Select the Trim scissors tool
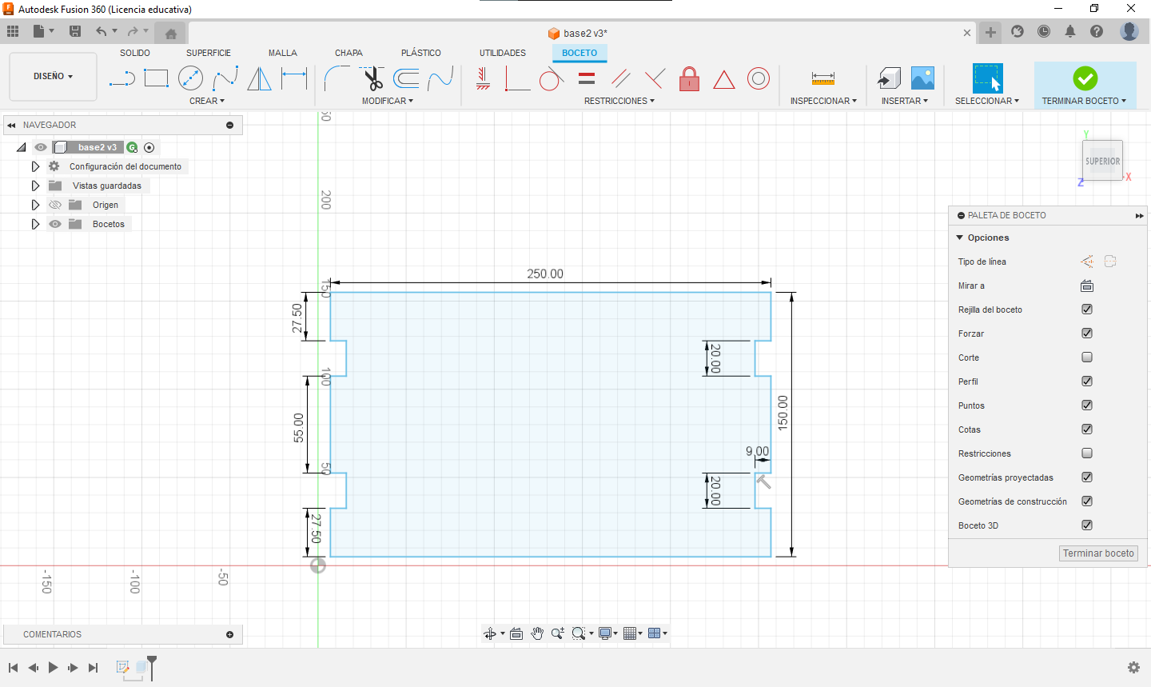This screenshot has width=1151, height=687. coord(372,78)
